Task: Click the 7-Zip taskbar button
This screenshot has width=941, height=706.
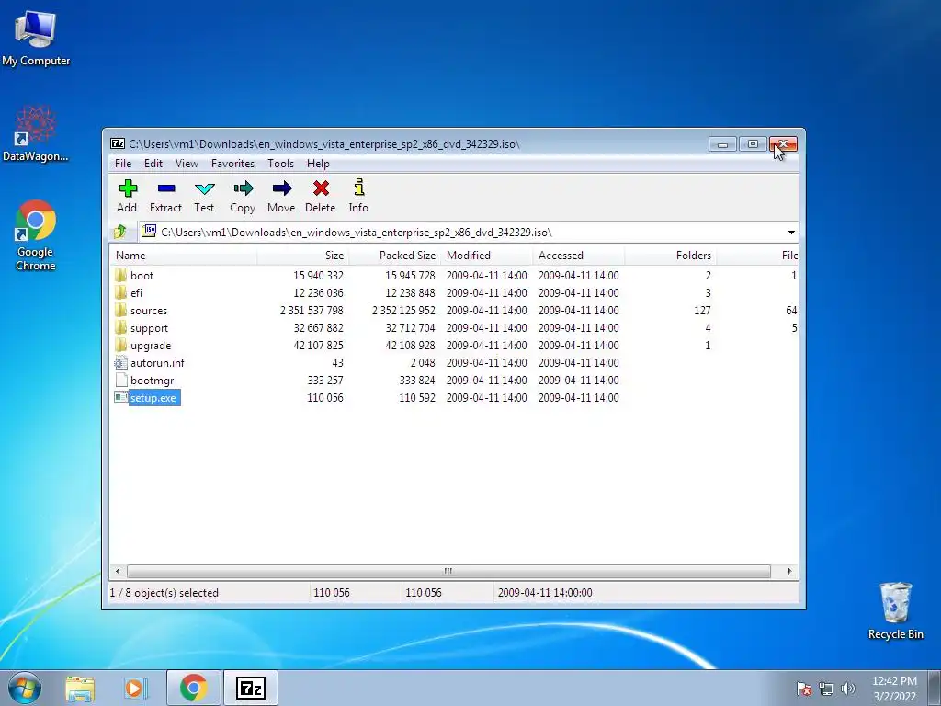Action: click(x=251, y=688)
